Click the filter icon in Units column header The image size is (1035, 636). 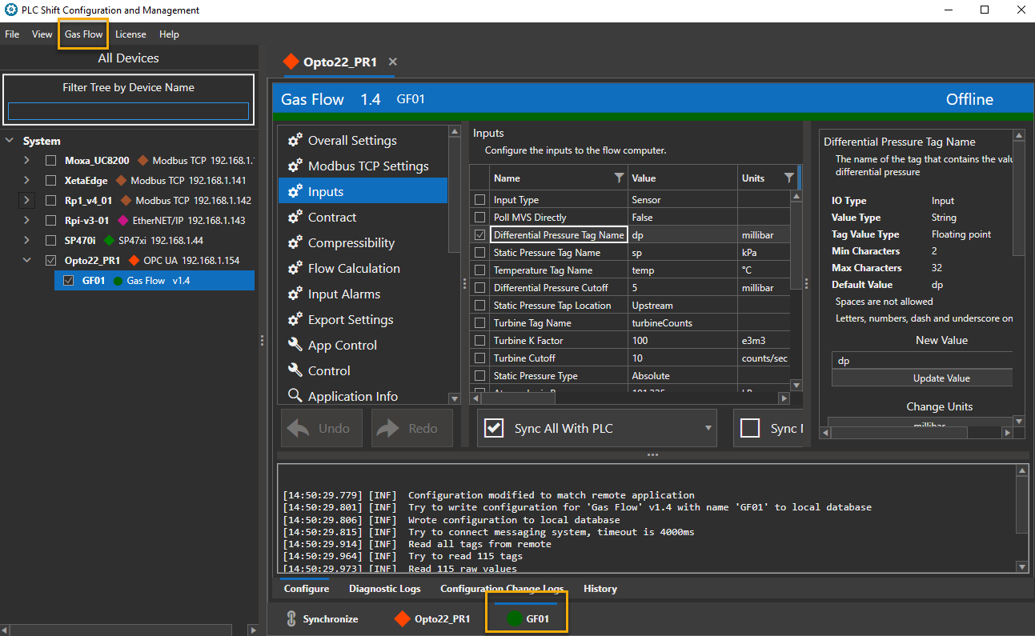point(788,178)
